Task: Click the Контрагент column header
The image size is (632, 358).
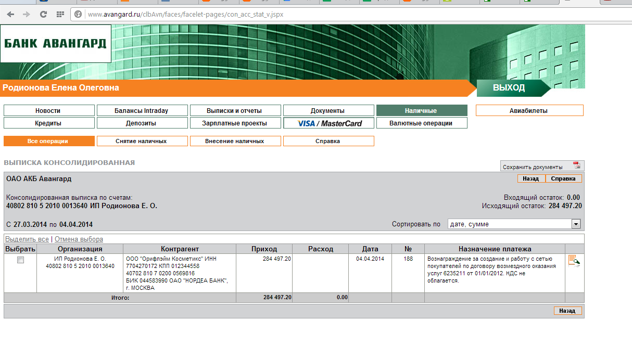Action: [180, 249]
